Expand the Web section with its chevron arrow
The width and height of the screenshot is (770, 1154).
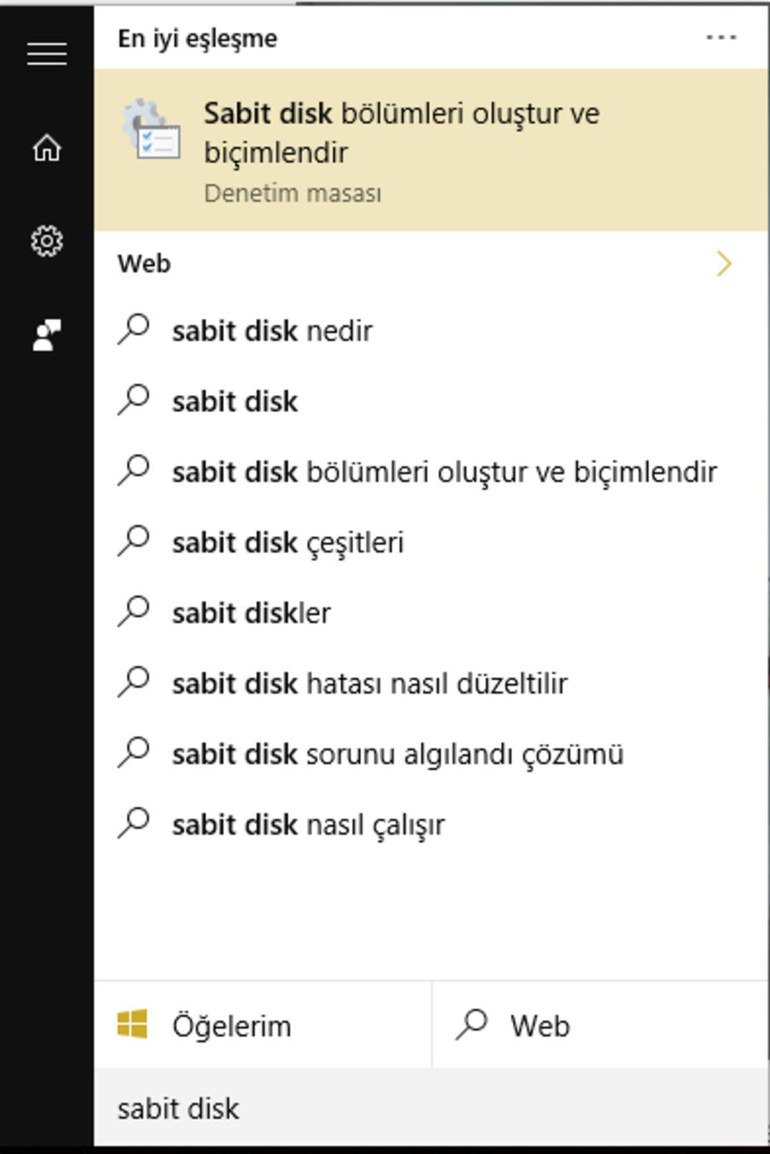pos(725,263)
